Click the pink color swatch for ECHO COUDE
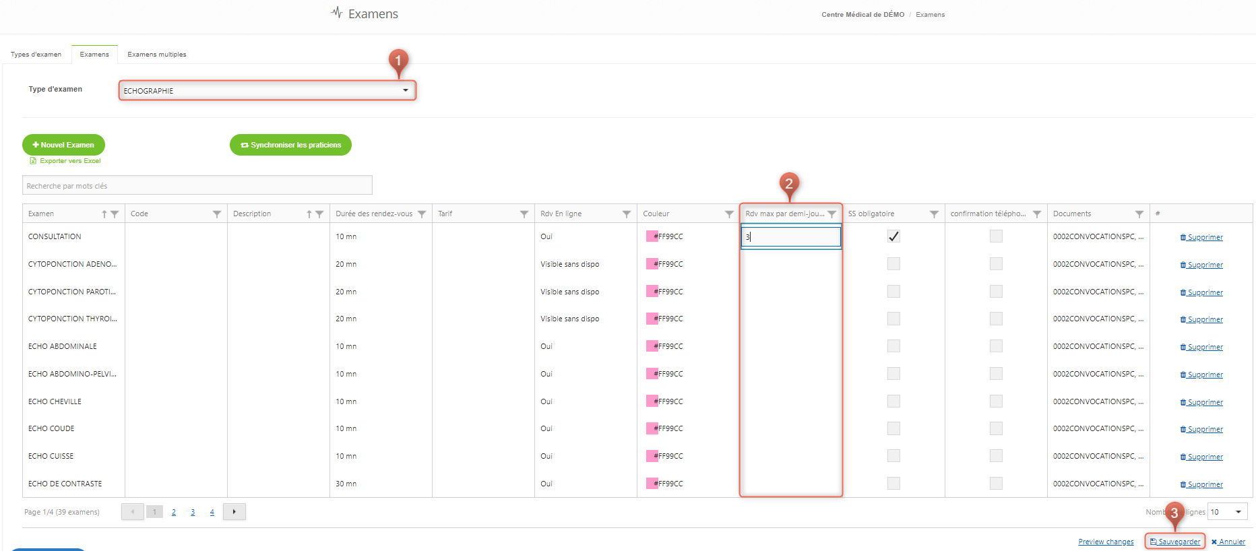The height and width of the screenshot is (551, 1256). (652, 428)
